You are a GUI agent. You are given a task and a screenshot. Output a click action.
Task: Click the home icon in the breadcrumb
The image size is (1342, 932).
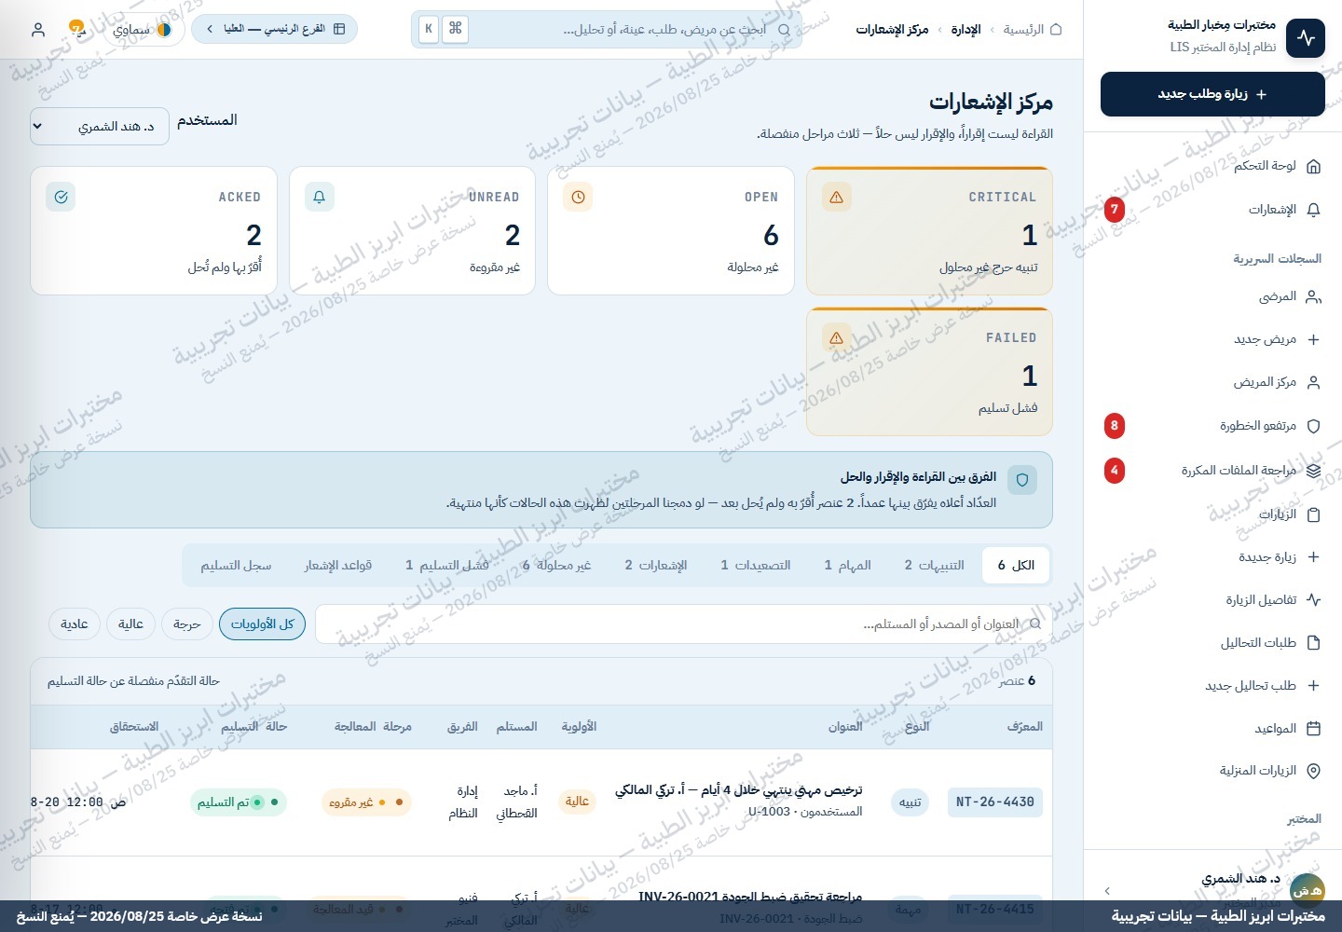point(1056,30)
